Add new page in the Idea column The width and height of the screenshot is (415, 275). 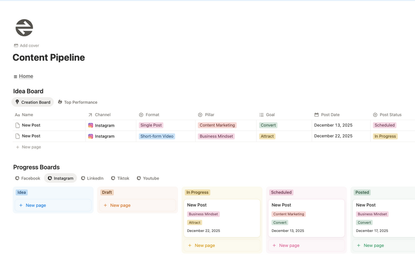point(35,205)
